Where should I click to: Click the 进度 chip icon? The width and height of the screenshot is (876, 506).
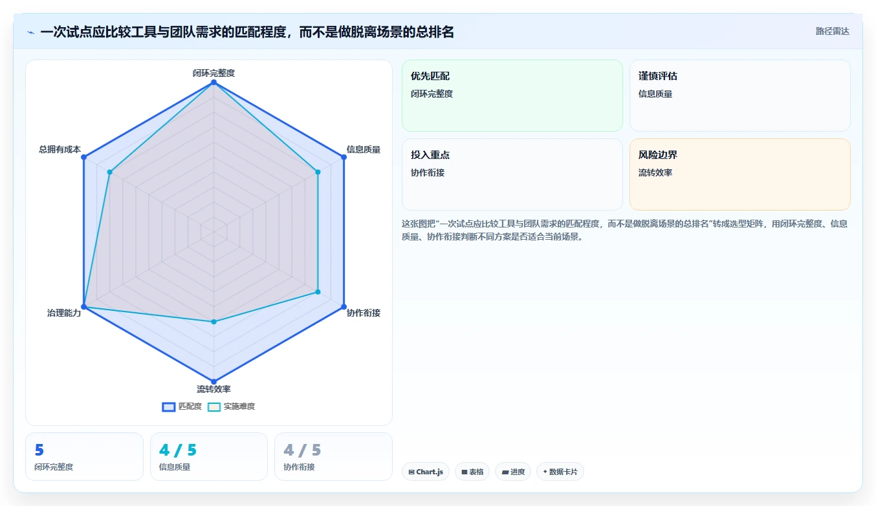point(505,472)
